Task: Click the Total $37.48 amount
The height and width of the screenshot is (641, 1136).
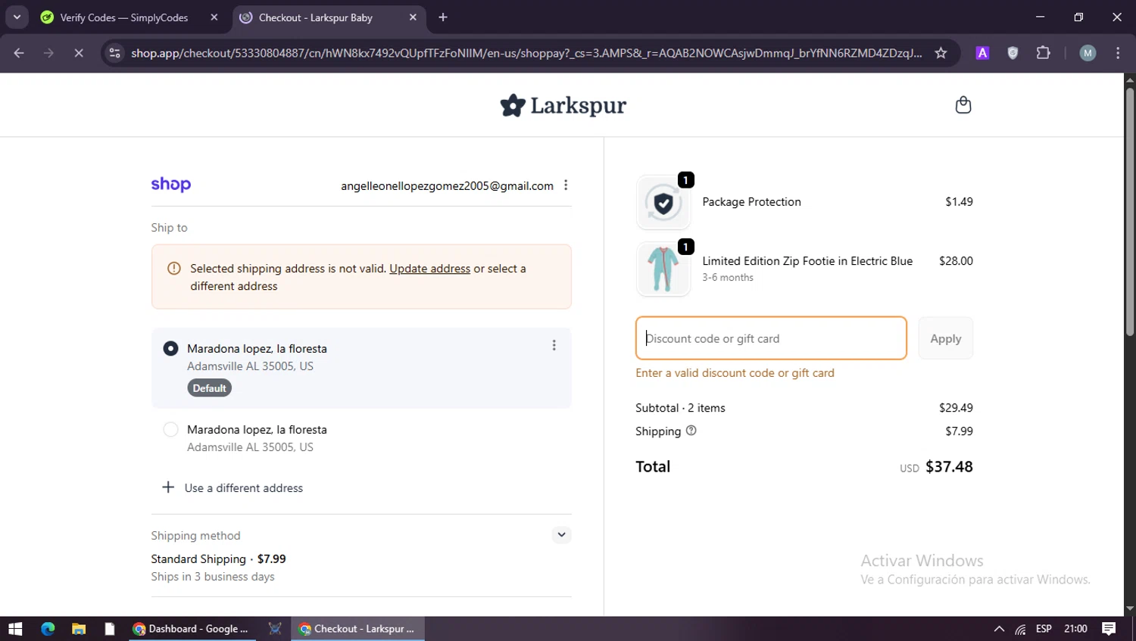Action: (949, 467)
